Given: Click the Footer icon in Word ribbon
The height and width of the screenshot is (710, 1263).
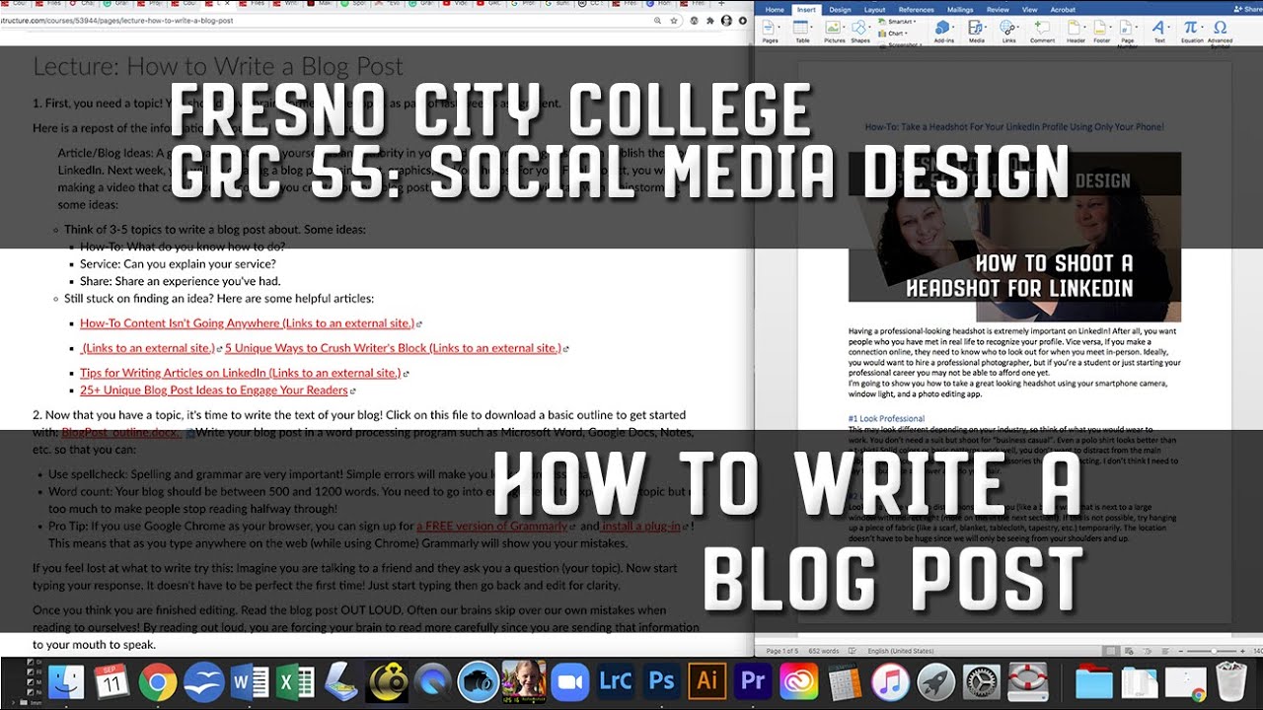Looking at the screenshot, I should pos(1100,31).
